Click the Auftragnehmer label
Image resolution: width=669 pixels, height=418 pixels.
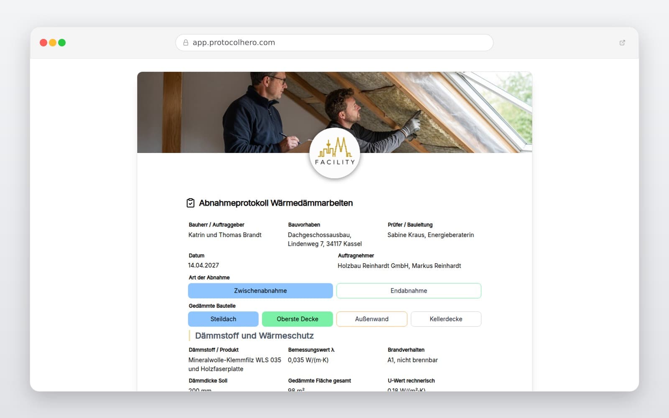(356, 255)
